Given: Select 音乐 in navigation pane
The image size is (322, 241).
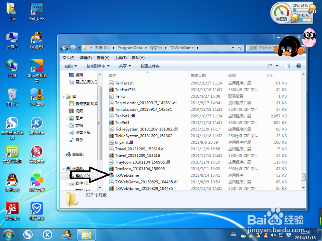Looking at the screenshot, I should pyautogui.click(x=76, y=140).
